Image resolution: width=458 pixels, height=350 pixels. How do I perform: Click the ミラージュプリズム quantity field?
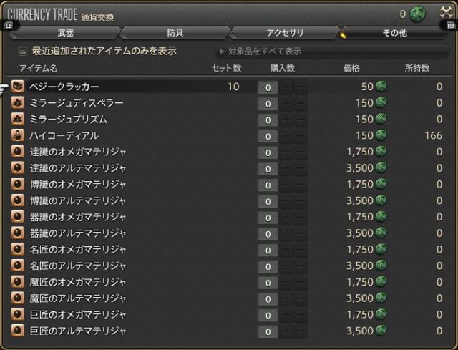pos(267,120)
